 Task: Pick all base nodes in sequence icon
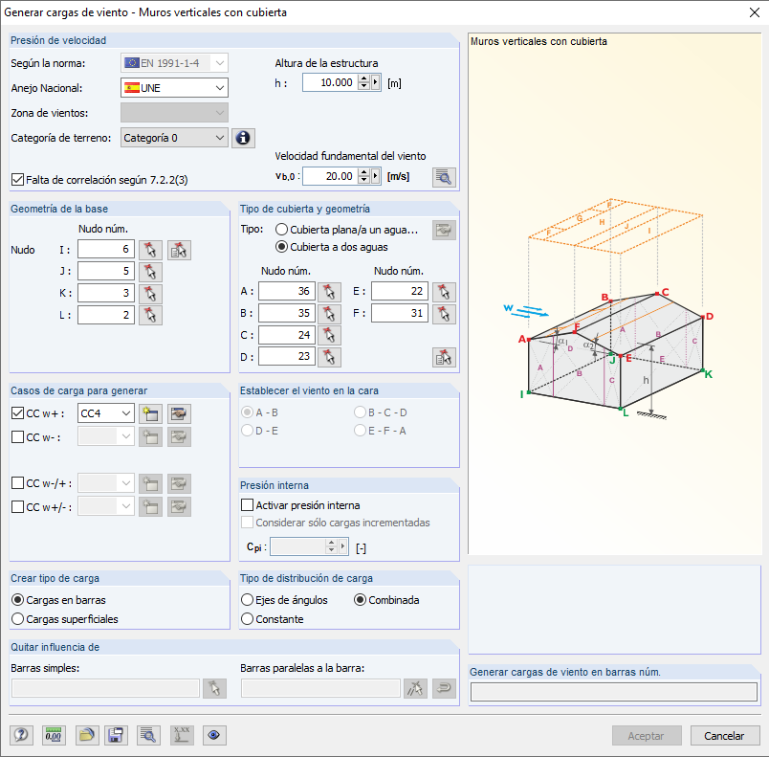pos(179,250)
